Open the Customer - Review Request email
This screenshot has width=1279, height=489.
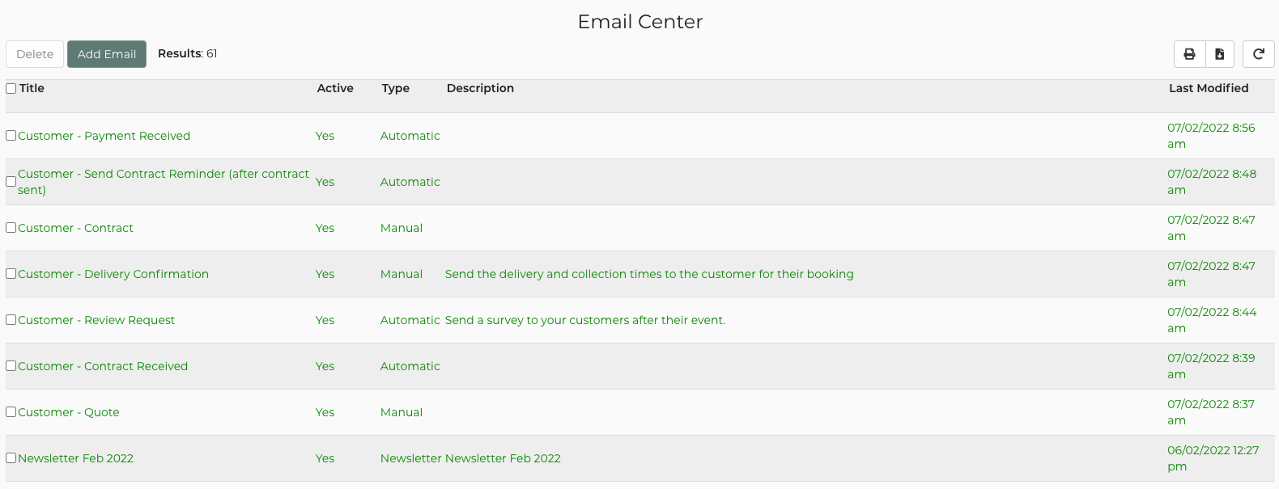pos(96,320)
